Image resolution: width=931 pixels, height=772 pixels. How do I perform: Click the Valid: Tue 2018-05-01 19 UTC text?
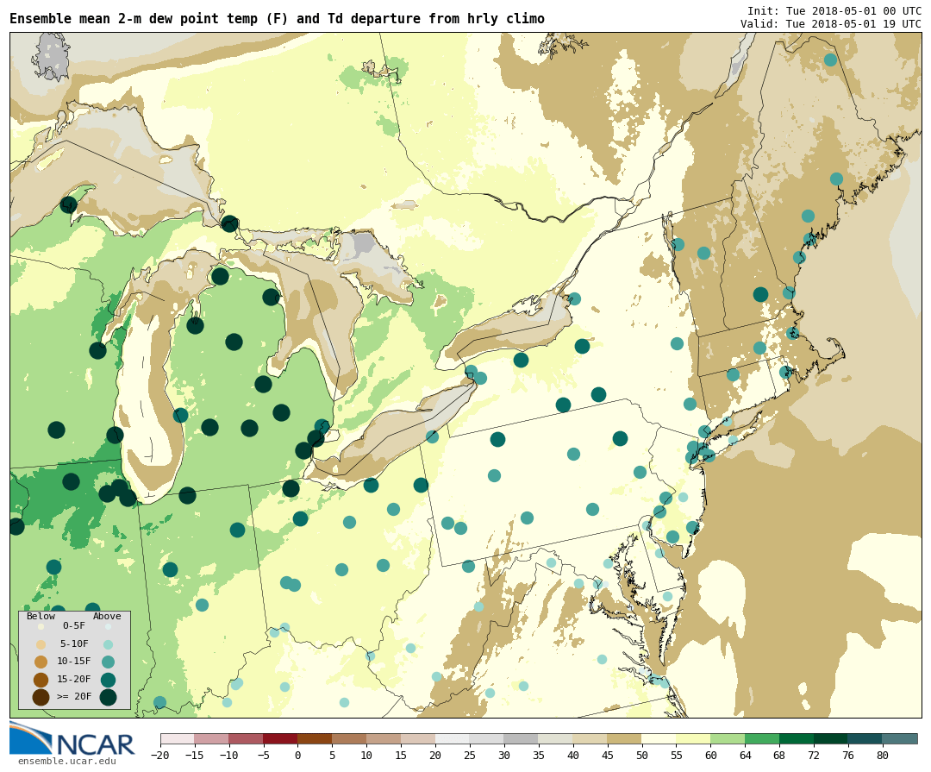point(831,24)
